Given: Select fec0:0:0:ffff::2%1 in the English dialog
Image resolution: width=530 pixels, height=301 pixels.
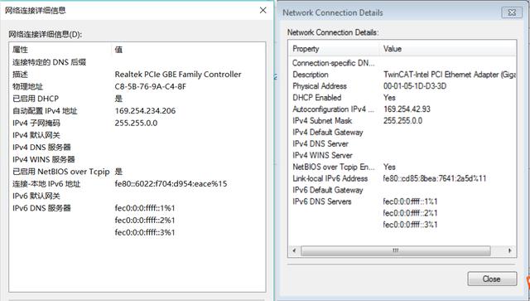Looking at the screenshot, I should click(411, 213).
